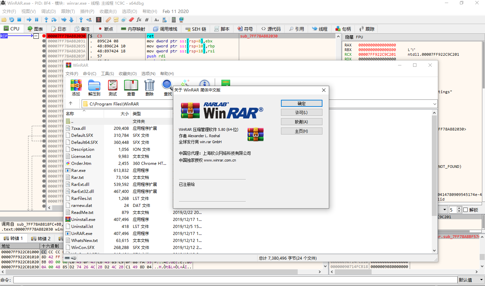The image size is (485, 286).
Task: Open x64dbg 调试(D) menu
Action: (48, 11)
